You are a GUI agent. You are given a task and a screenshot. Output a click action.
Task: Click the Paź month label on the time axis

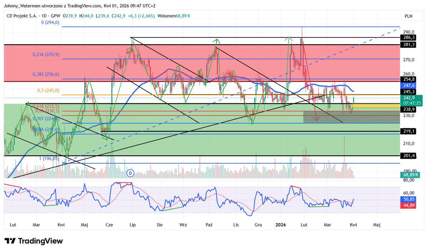(x=209, y=225)
